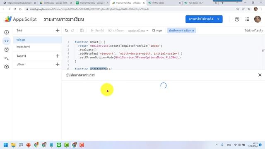Image resolution: width=265 pixels, height=149 pixels.
Task: Open the Chrome profile avatar
Action: click(x=255, y=9)
